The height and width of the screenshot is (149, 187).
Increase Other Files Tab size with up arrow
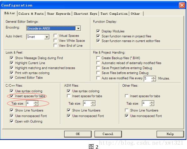coord(152,102)
